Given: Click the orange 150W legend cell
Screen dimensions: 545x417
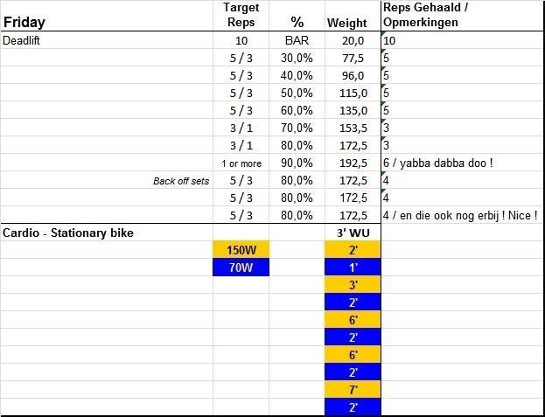Looking at the screenshot, I should point(241,250).
